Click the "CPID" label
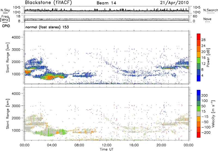This screenshot has width=218, height=151. click(6, 26)
